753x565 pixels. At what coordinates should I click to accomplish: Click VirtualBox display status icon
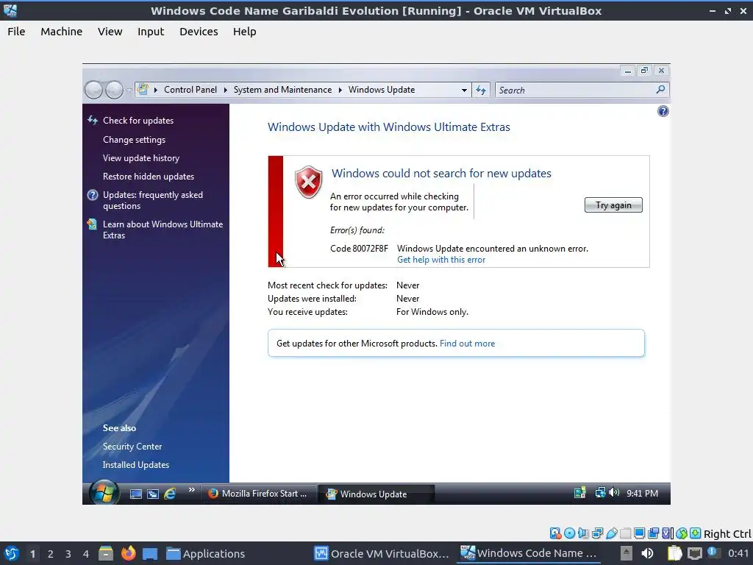[x=640, y=533]
